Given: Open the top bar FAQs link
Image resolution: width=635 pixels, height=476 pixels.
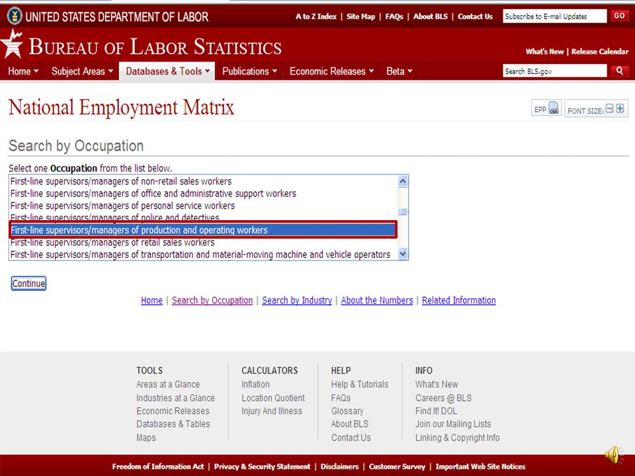Looking at the screenshot, I should 394,17.
